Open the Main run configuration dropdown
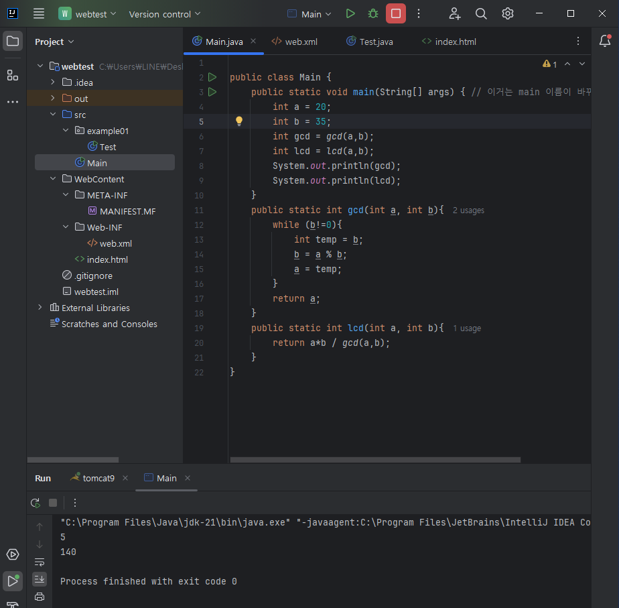This screenshot has height=608, width=619. [310, 14]
